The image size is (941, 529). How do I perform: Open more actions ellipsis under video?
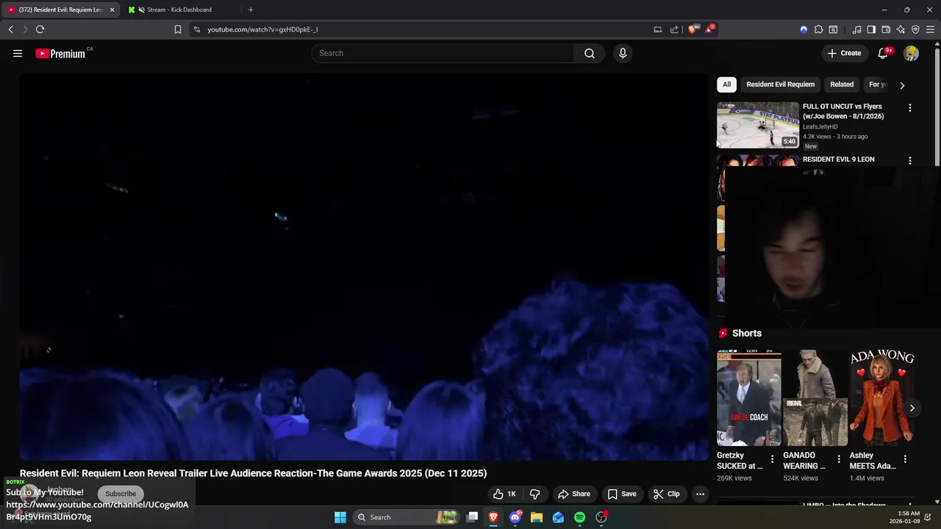pos(700,494)
